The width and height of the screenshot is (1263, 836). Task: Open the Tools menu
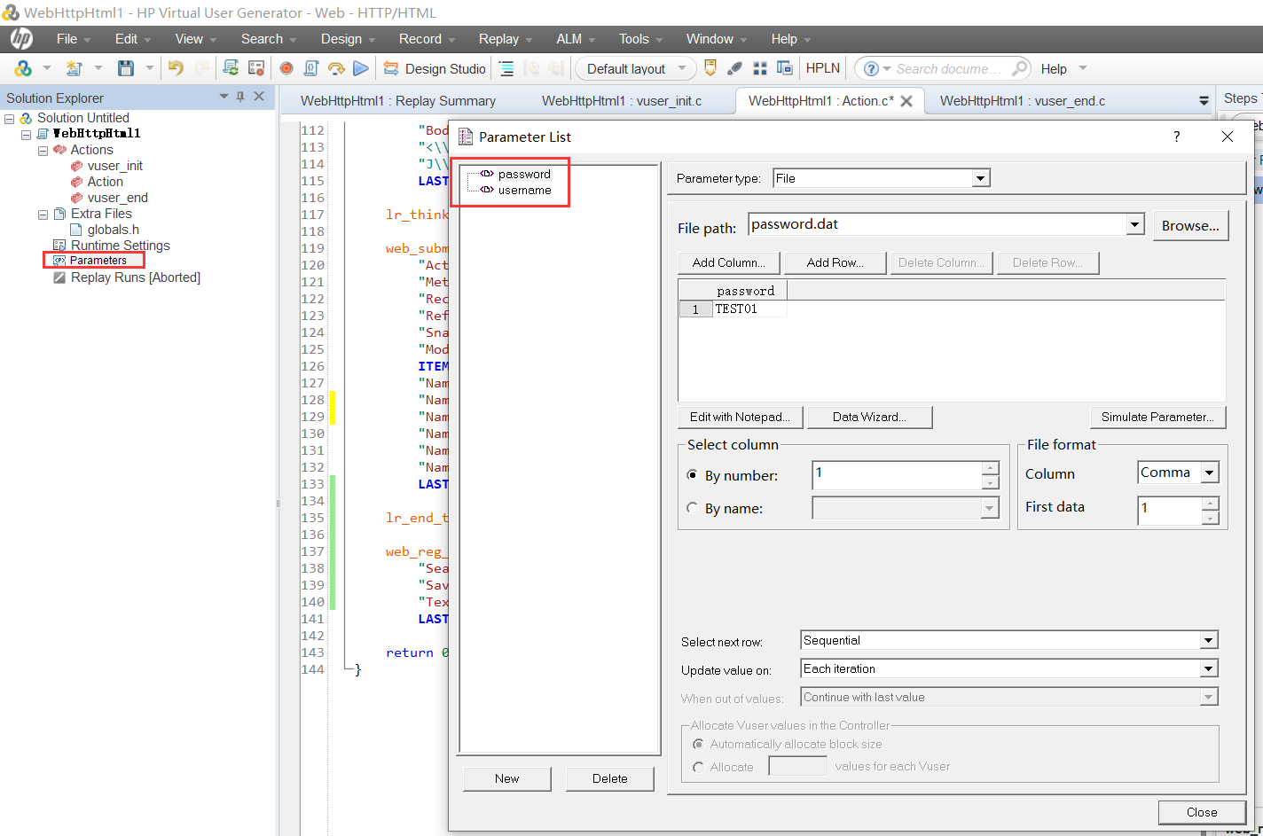click(642, 39)
